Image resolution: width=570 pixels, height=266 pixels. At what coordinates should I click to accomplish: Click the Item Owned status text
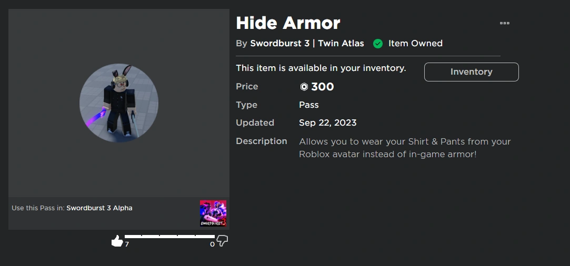point(415,44)
